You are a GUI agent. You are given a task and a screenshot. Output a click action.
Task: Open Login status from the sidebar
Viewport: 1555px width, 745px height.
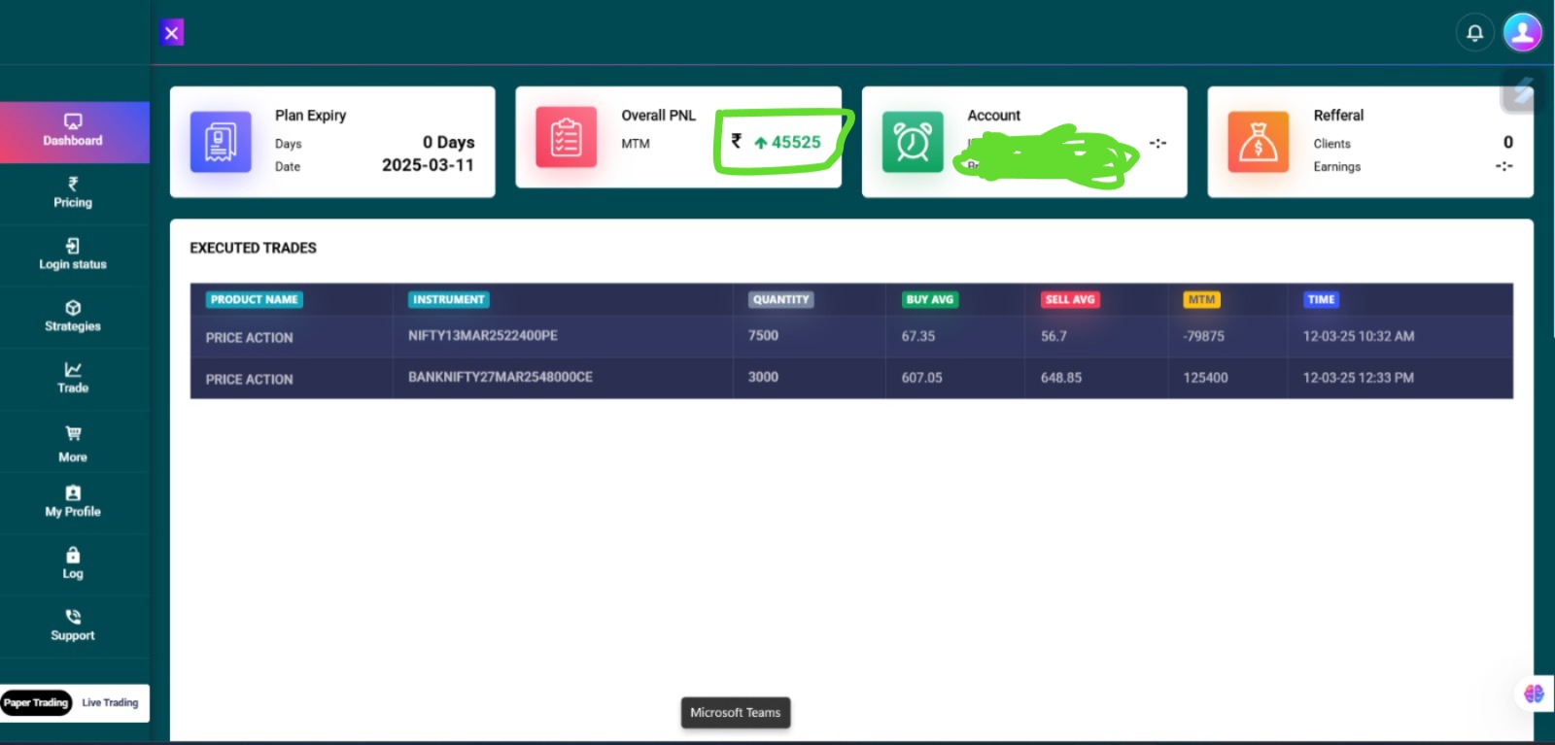point(73,254)
